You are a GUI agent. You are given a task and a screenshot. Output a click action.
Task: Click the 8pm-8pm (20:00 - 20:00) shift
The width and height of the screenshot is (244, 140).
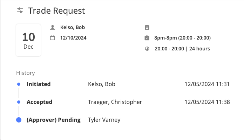pyautogui.click(x=182, y=38)
